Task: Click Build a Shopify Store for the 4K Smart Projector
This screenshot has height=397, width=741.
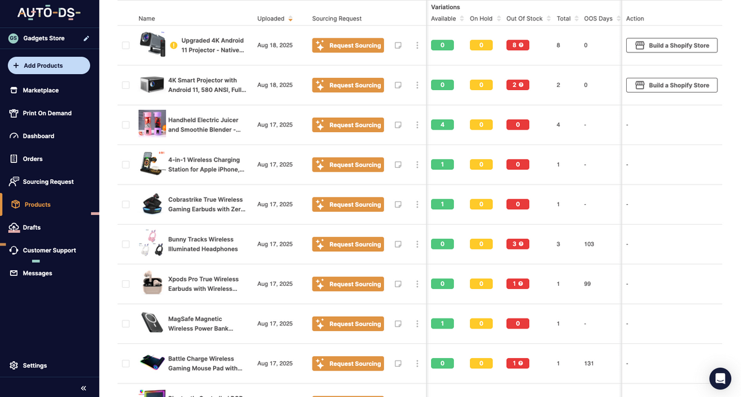Action: (672, 85)
